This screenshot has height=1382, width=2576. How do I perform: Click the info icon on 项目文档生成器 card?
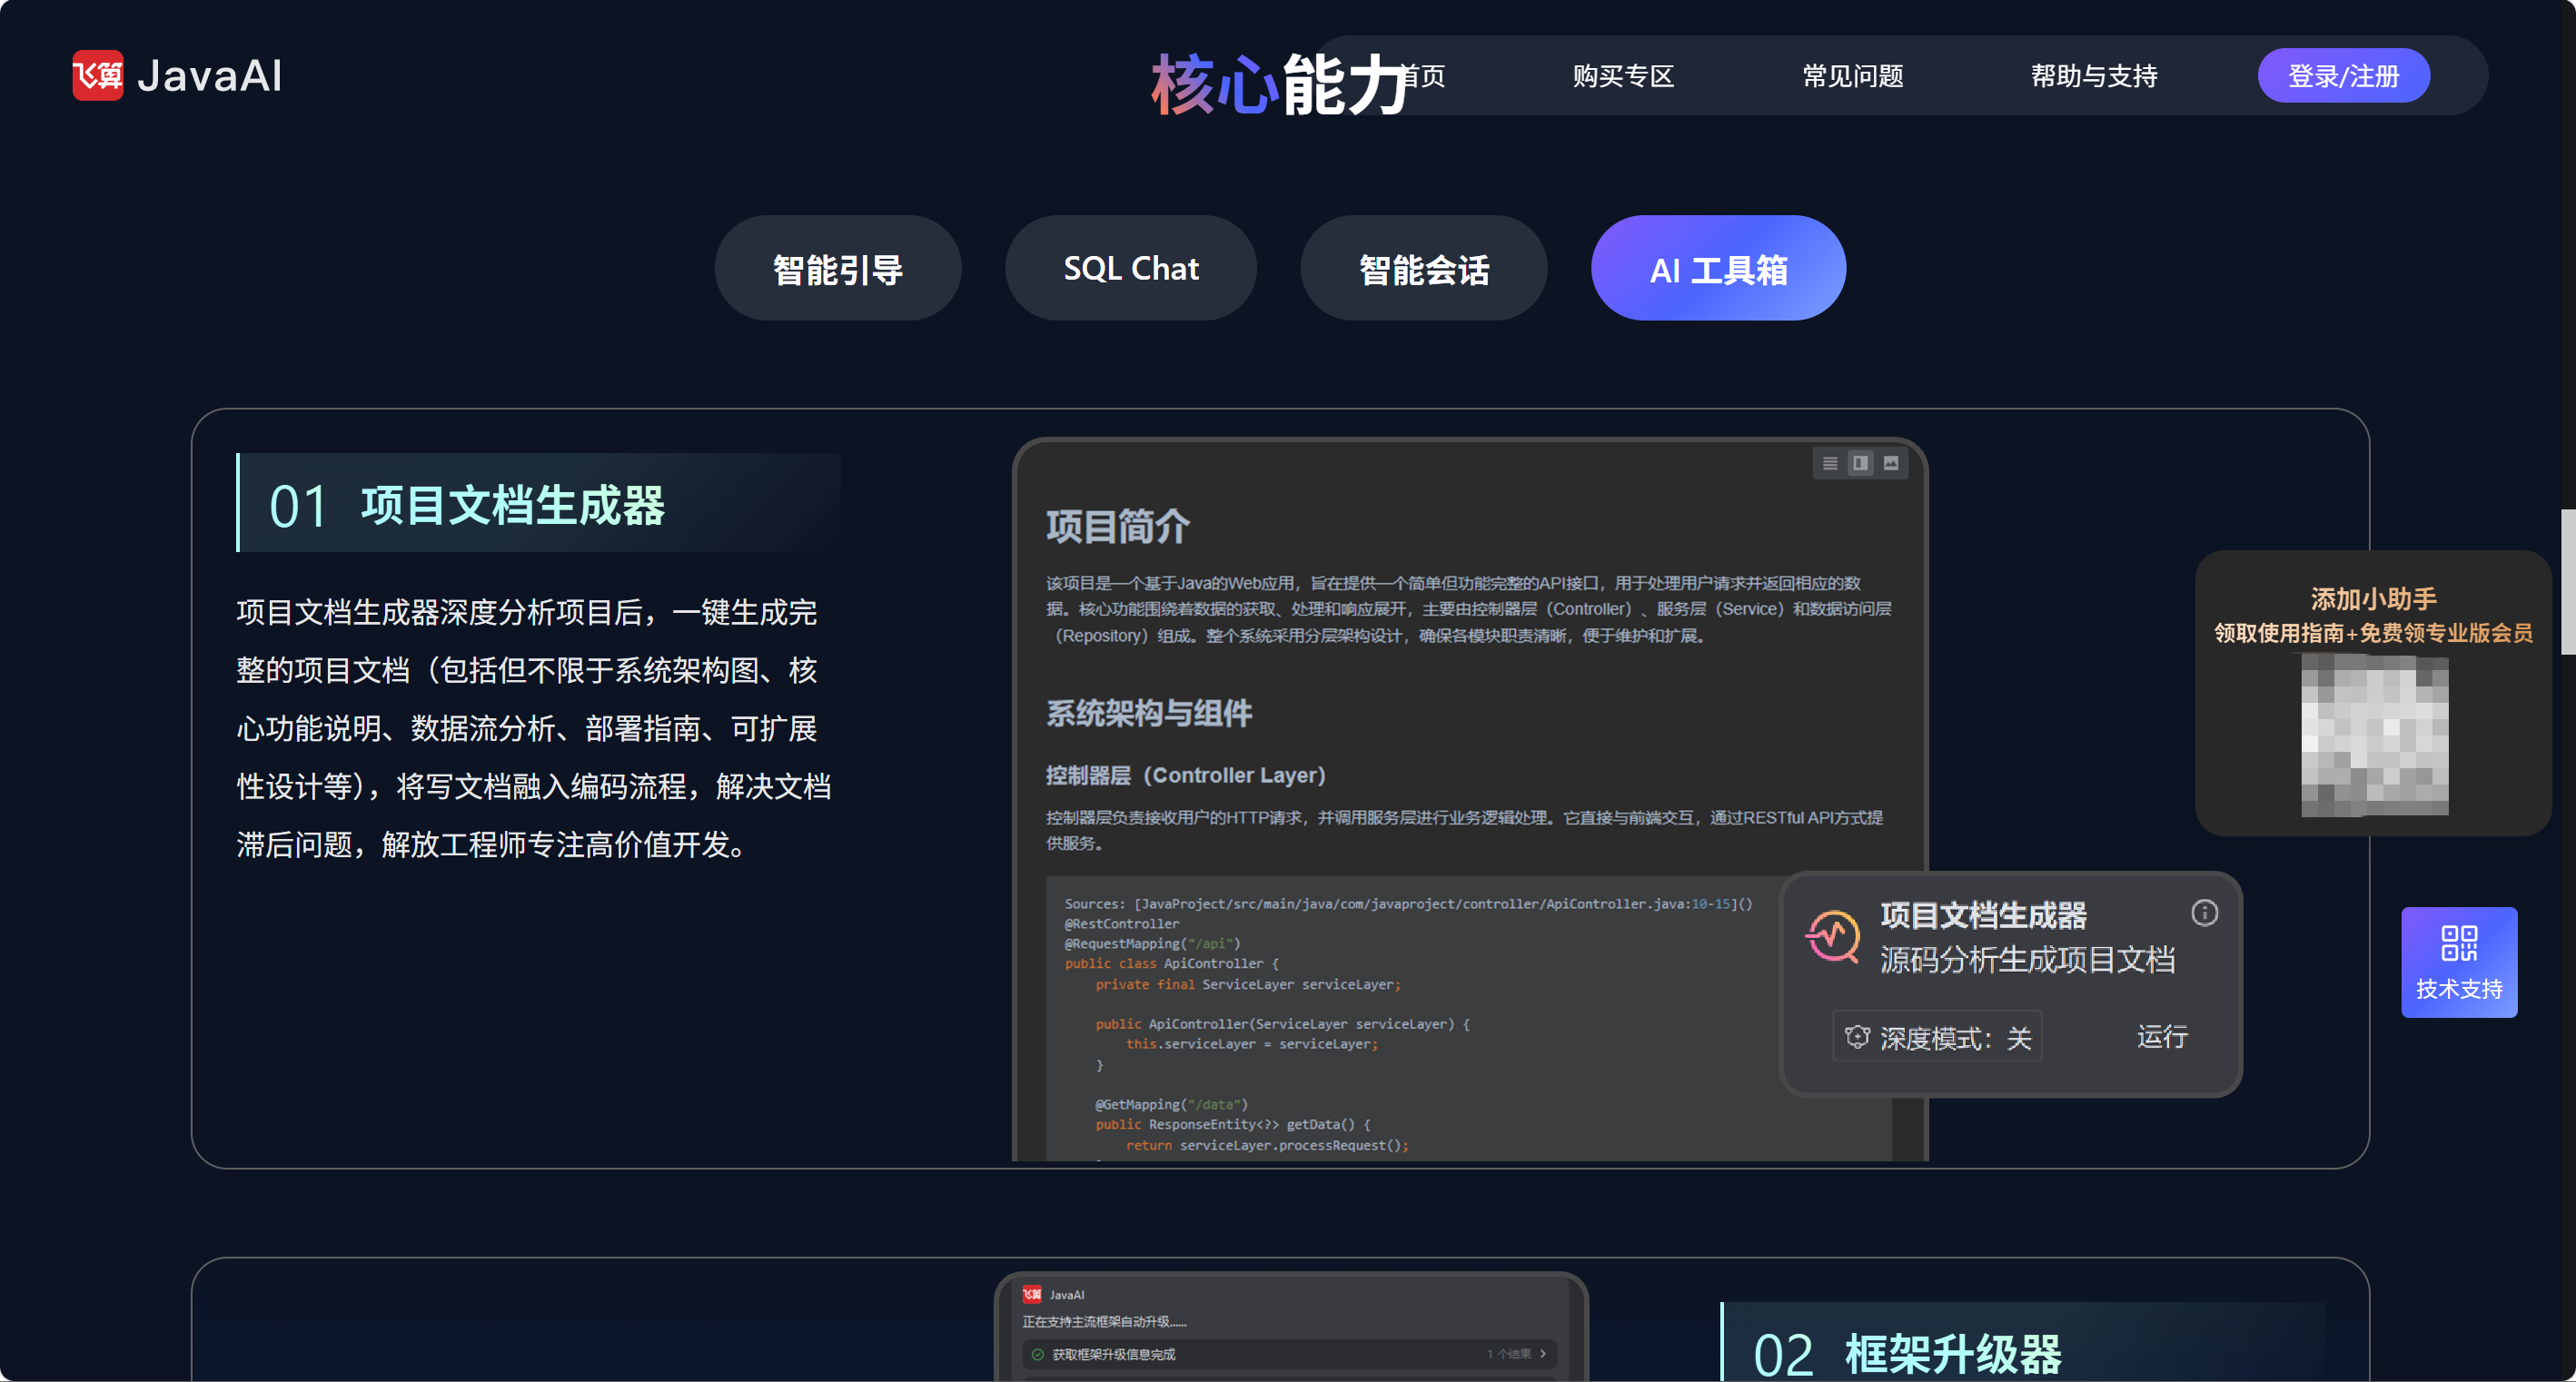pos(2204,913)
